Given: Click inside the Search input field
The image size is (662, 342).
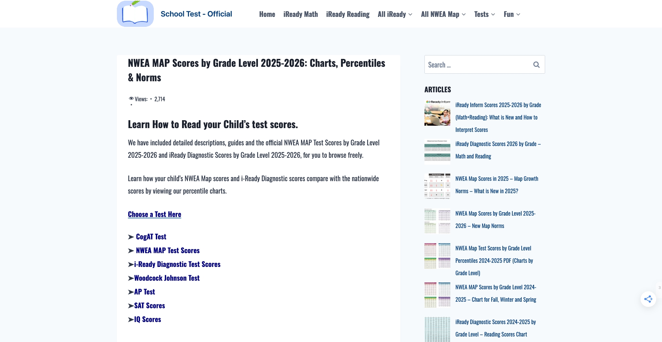Looking at the screenshot, I should 476,64.
